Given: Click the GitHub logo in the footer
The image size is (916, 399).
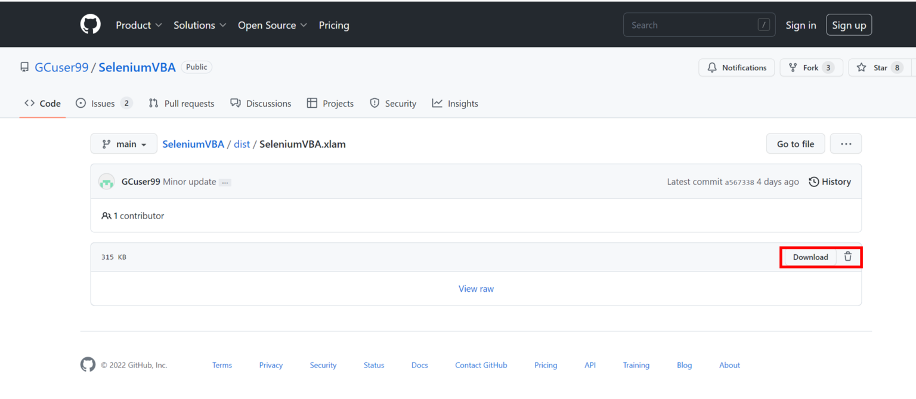Looking at the screenshot, I should coord(88,365).
